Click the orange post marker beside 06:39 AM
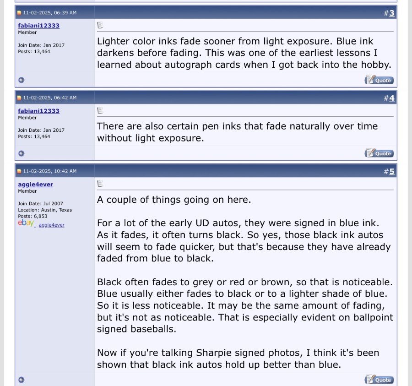This screenshot has width=412, height=386. [19, 13]
